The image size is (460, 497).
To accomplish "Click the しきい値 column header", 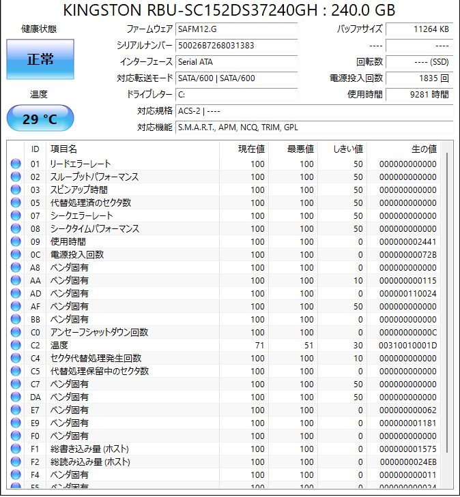I will click(342, 149).
